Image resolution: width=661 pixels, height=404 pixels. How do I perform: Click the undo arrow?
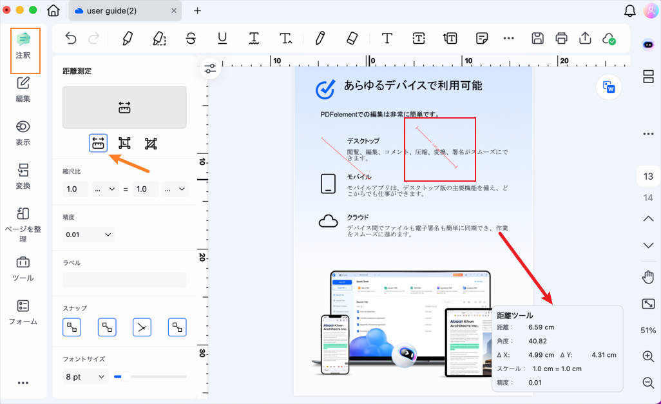click(x=71, y=39)
